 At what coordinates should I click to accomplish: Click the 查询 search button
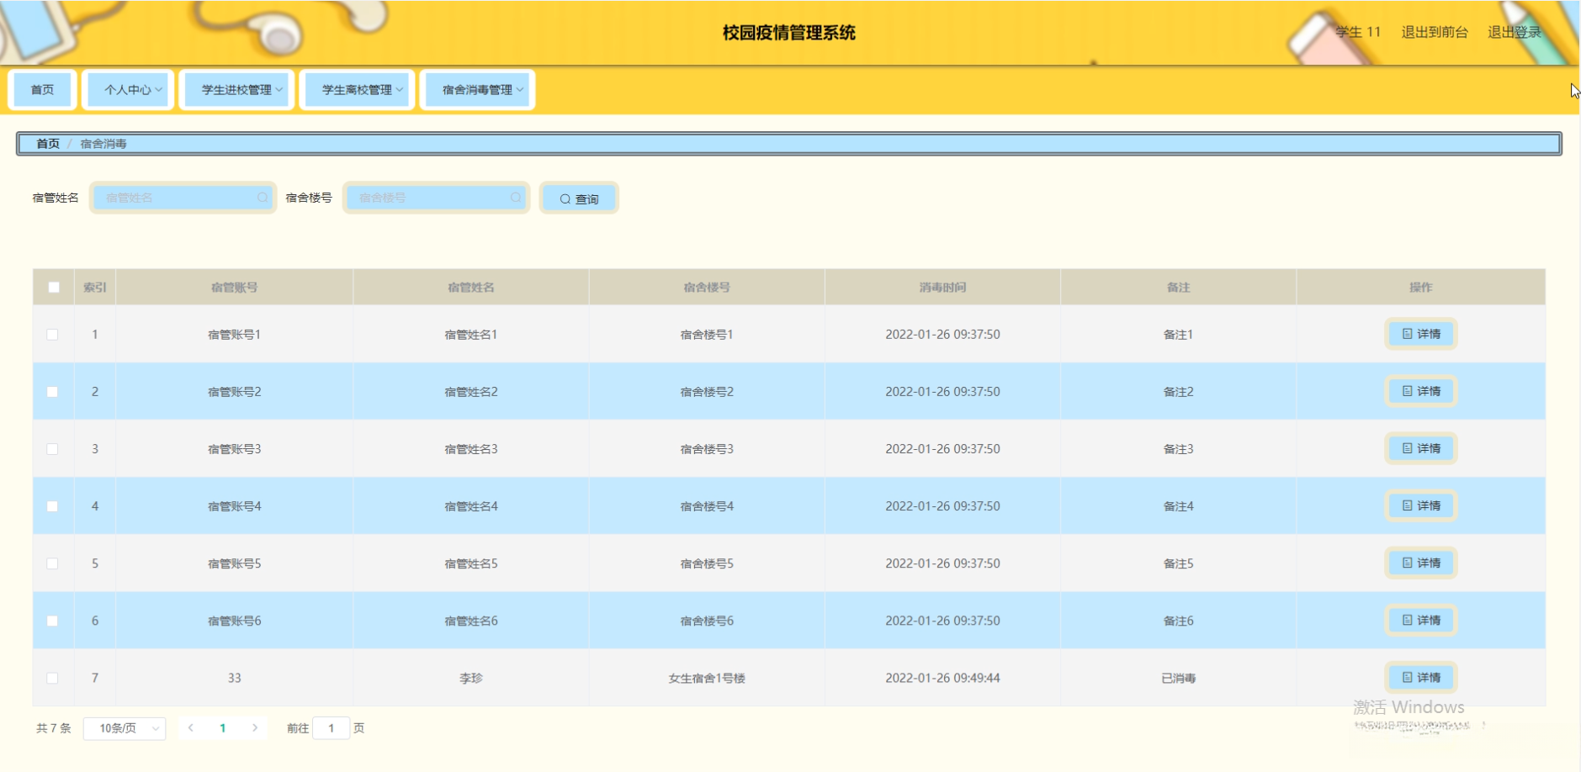click(579, 198)
